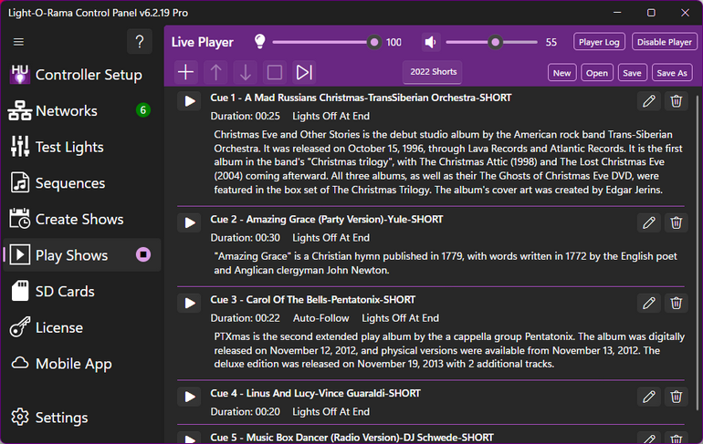Play Cue 3 Carol Of The Bells
Image resolution: width=703 pixels, height=444 pixels.
pos(190,303)
